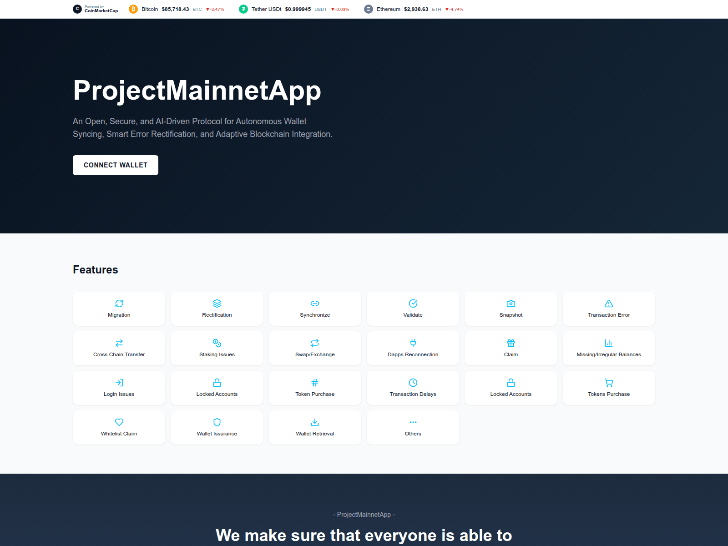The height and width of the screenshot is (546, 728).
Task: Click the Dapps Reconnection plug icon
Action: point(413,343)
